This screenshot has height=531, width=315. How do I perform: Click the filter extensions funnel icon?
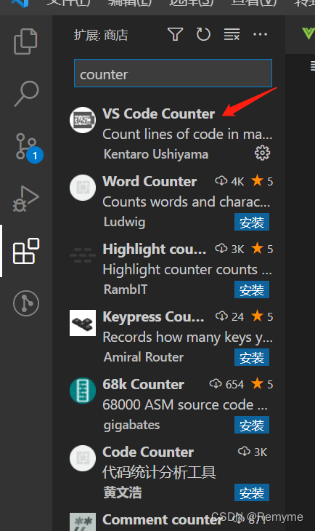coord(175,34)
